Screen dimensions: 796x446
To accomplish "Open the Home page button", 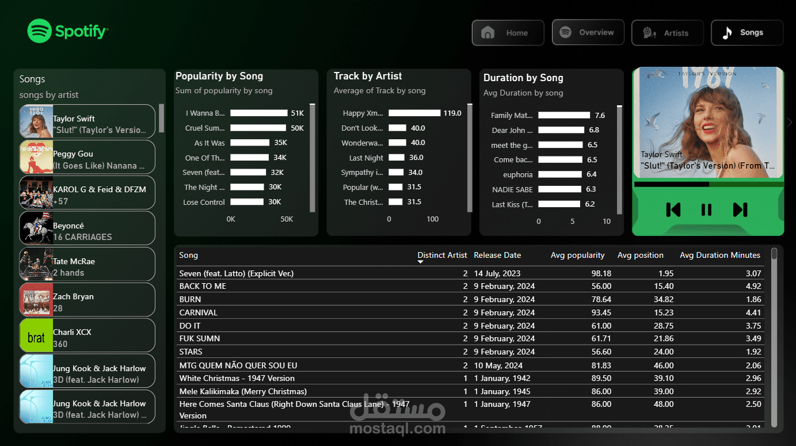I will [508, 33].
